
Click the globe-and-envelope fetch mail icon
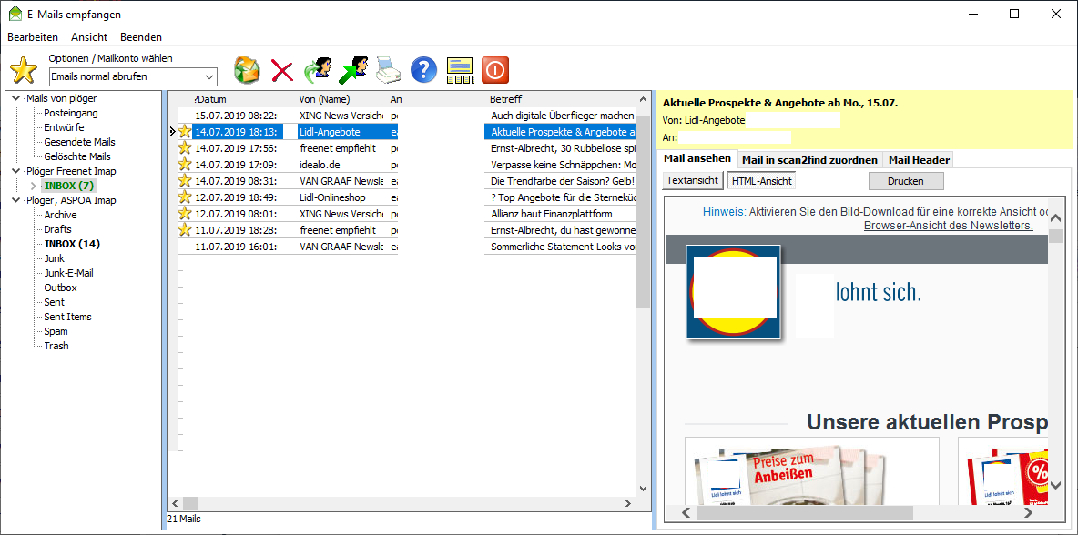(x=247, y=70)
